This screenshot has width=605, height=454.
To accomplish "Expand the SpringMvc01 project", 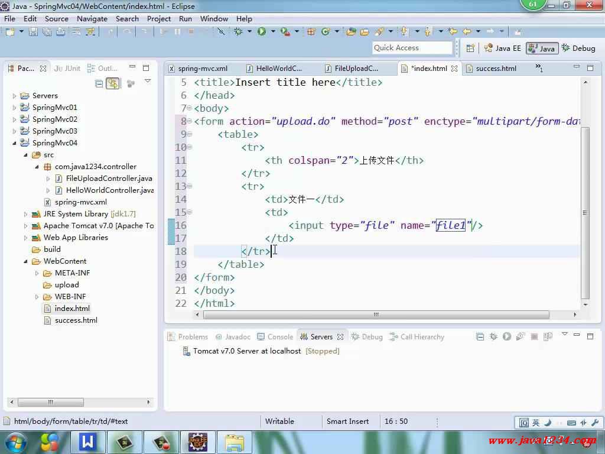I will (15, 108).
